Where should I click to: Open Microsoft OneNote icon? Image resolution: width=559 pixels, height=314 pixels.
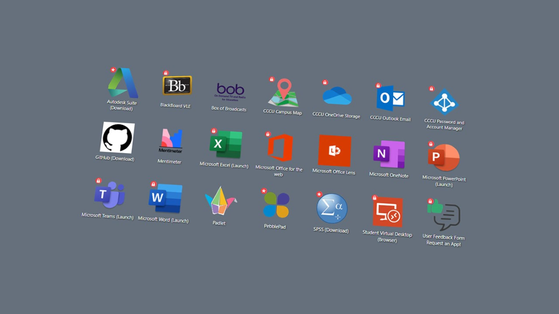click(x=389, y=154)
